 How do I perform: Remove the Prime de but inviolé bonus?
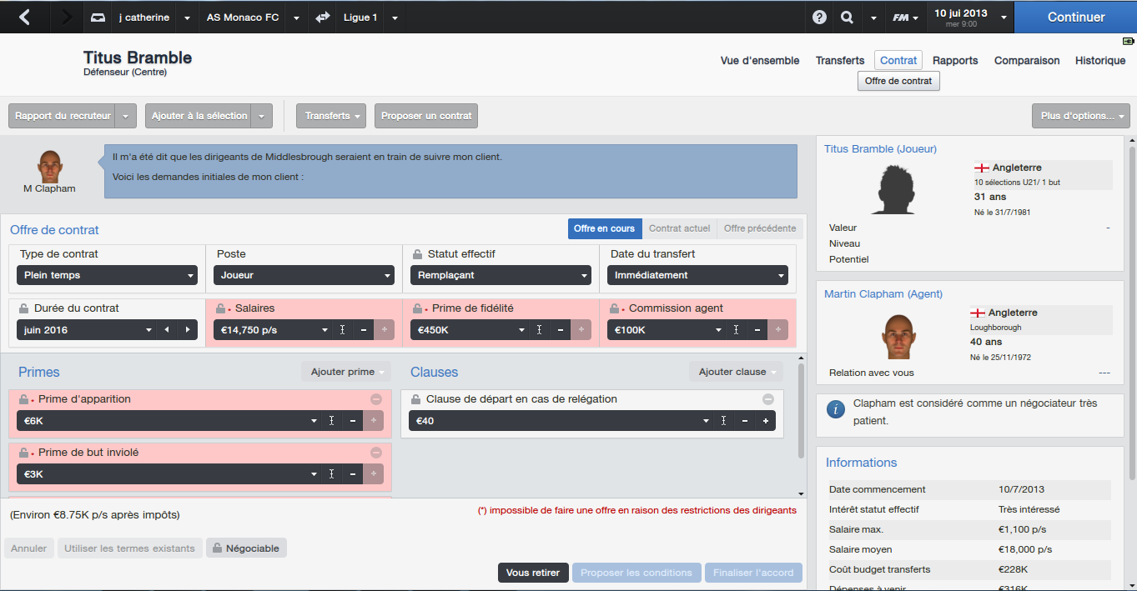(x=376, y=453)
